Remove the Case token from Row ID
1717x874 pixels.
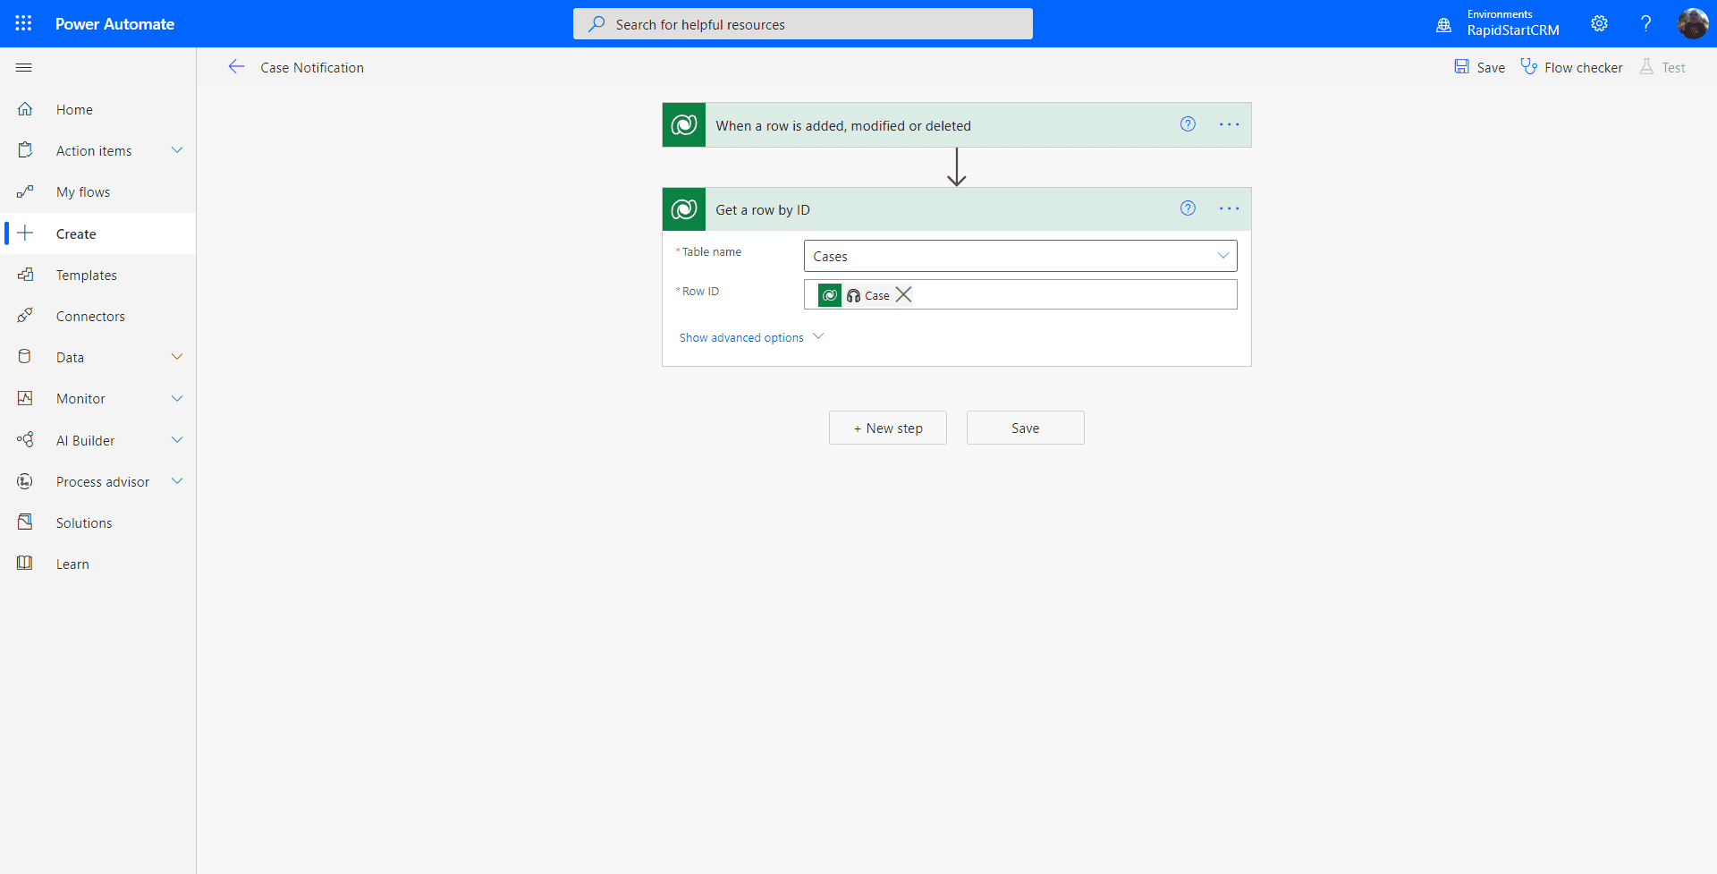click(x=903, y=294)
